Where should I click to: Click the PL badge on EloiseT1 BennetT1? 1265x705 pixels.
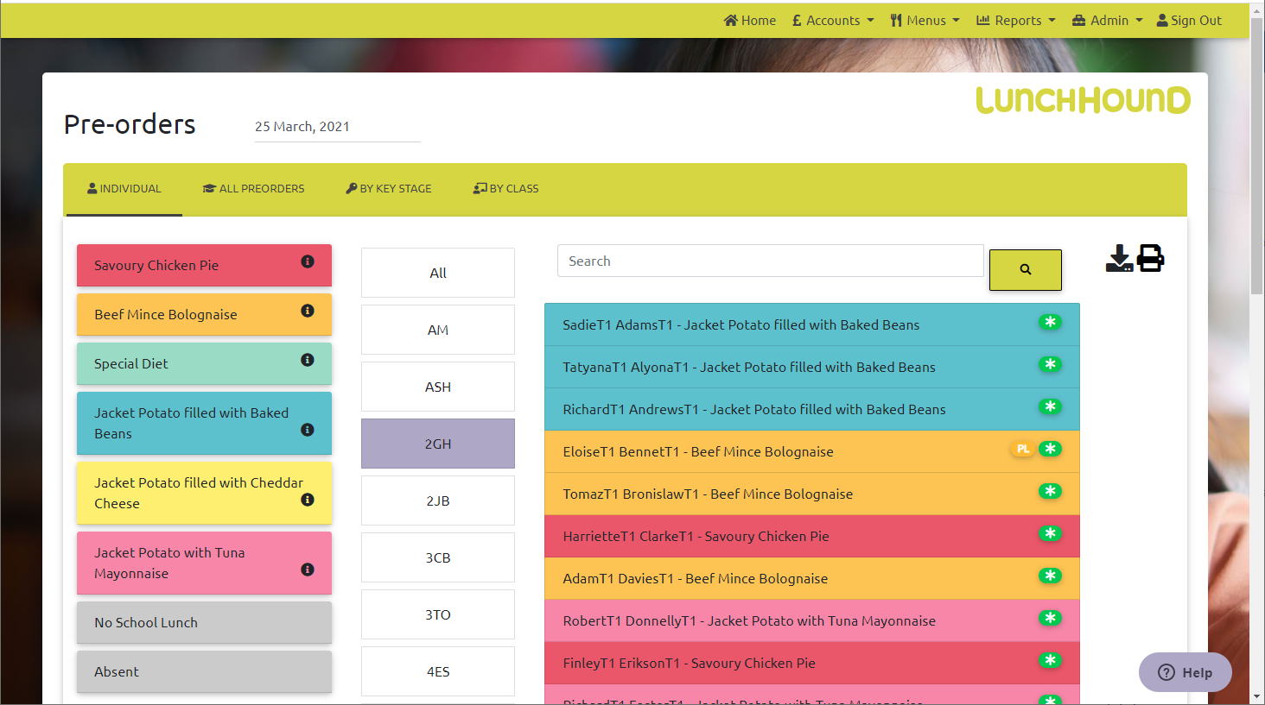point(1023,449)
